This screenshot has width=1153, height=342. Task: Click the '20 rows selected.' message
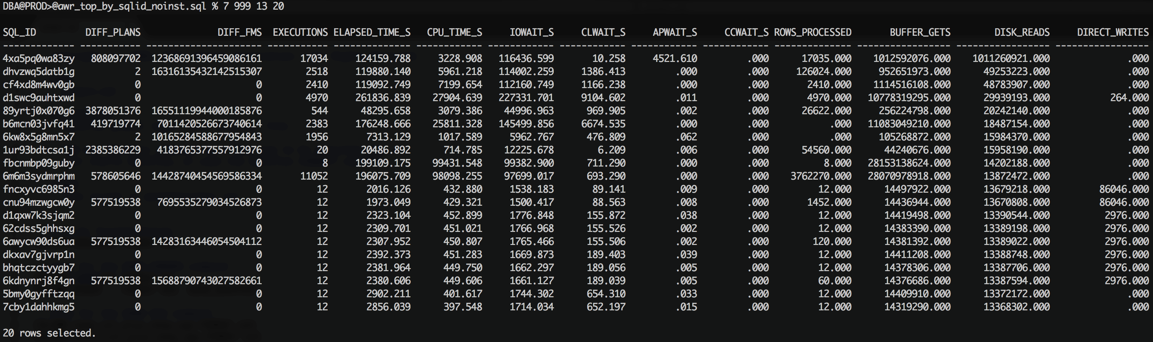tap(49, 333)
